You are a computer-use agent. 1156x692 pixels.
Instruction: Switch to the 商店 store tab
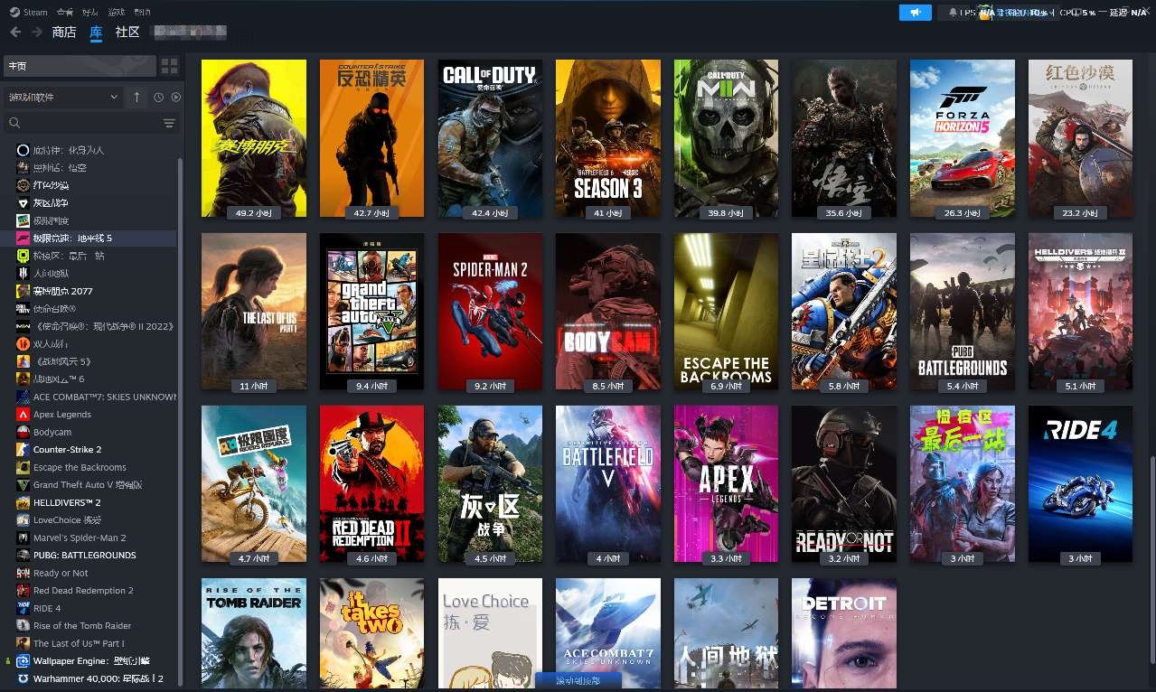(x=64, y=32)
